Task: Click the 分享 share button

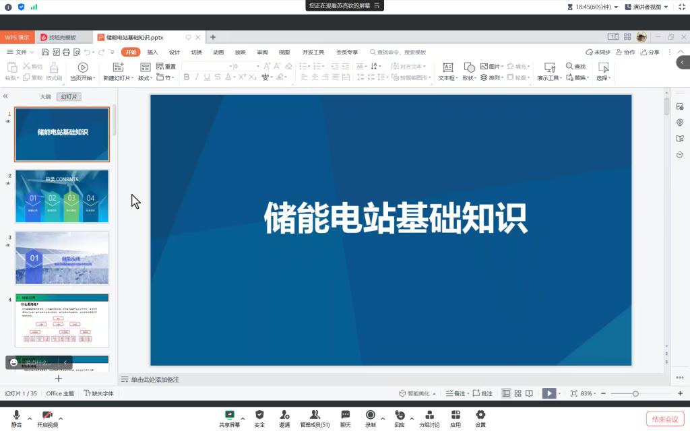Action: pos(650,52)
